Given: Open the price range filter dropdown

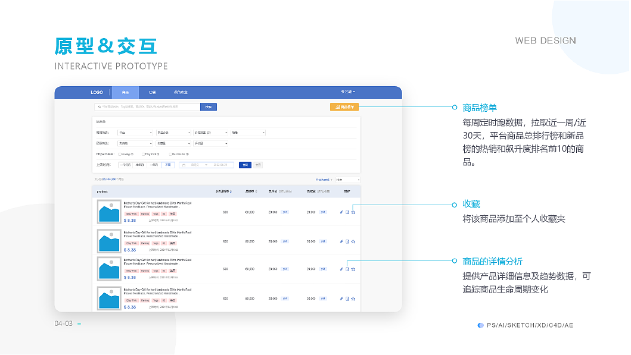Looking at the screenshot, I should coord(211,133).
